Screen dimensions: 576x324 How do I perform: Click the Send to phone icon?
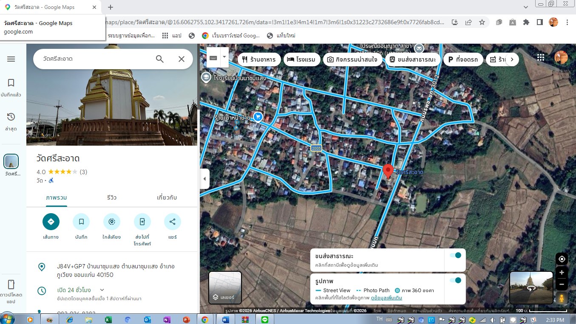[x=142, y=222]
